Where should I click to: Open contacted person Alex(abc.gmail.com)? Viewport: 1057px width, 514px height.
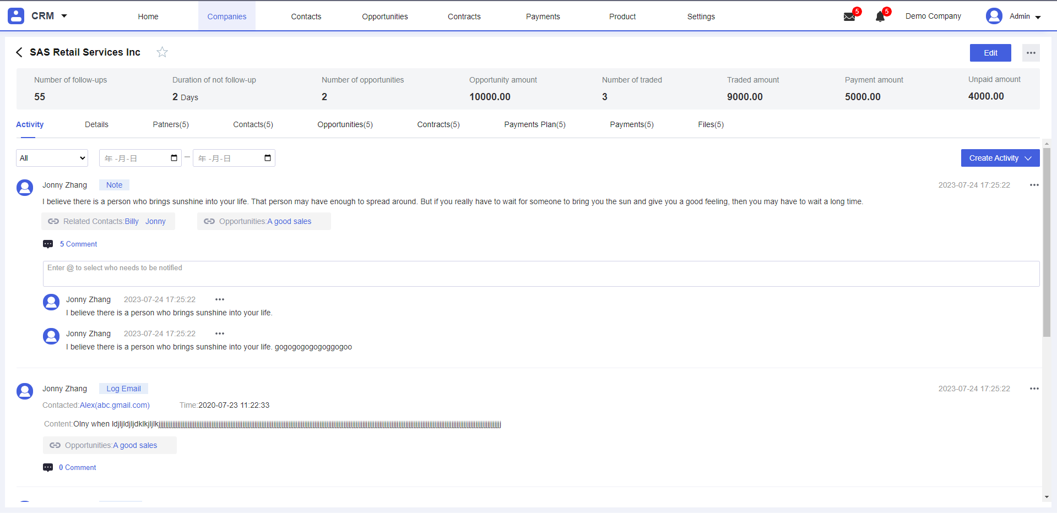click(x=115, y=405)
